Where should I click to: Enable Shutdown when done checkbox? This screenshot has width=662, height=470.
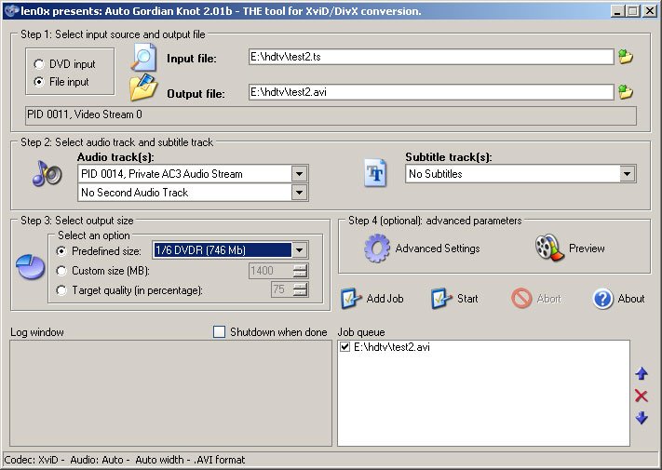click(219, 332)
